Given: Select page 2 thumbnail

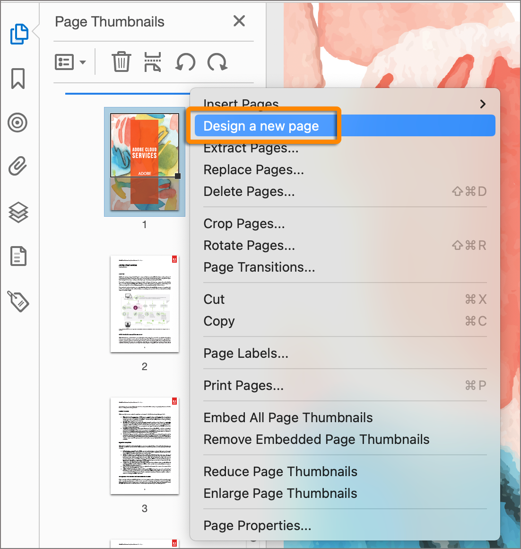Looking at the screenshot, I should click(144, 303).
